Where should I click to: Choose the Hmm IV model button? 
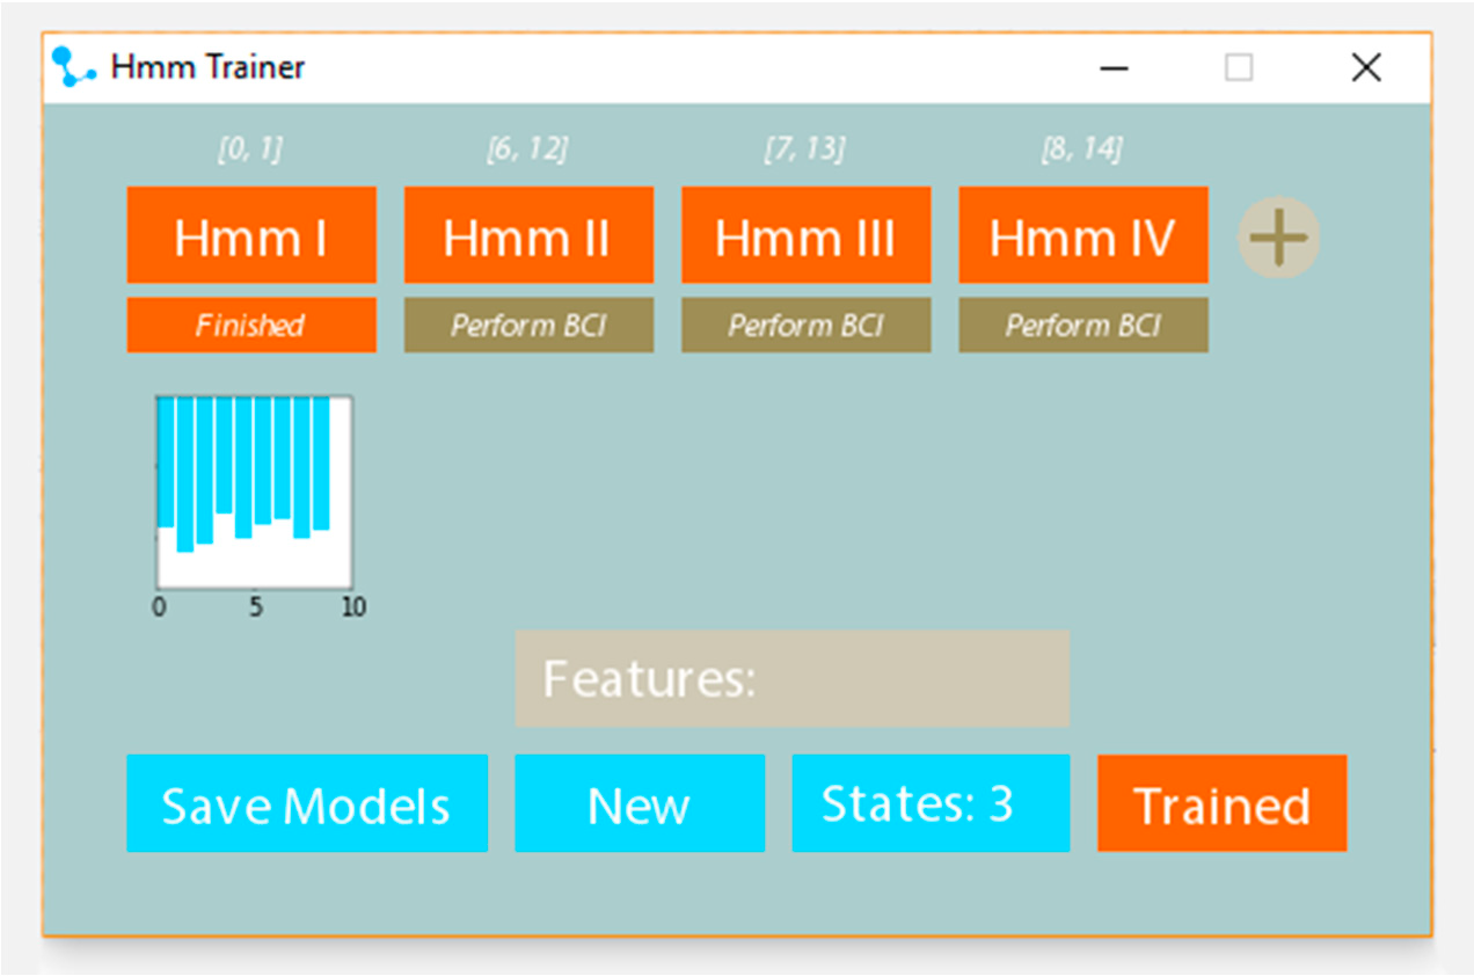point(1083,235)
